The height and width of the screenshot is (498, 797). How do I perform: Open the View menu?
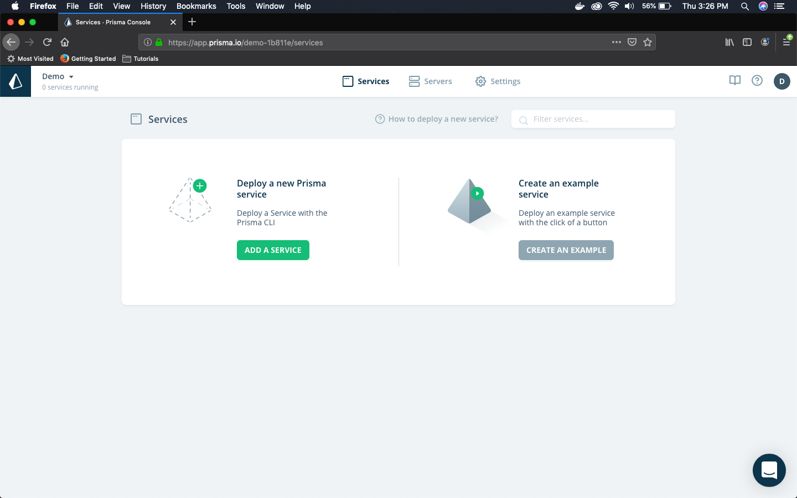coord(122,6)
